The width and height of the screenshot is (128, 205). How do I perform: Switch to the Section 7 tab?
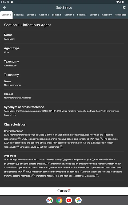(x=82, y=15)
